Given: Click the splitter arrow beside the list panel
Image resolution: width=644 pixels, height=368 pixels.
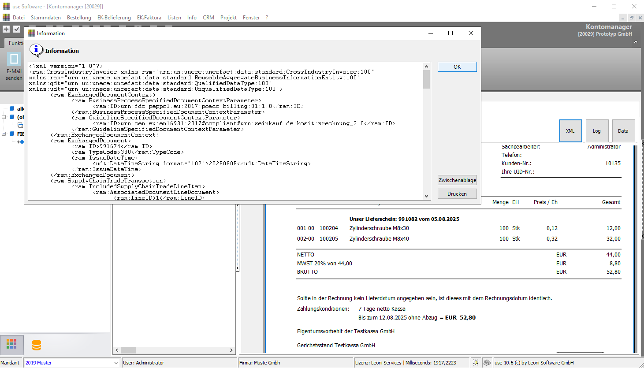Looking at the screenshot, I should click(x=237, y=268).
